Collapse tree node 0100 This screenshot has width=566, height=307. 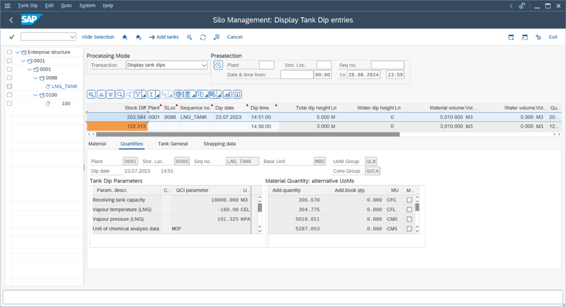click(x=35, y=95)
